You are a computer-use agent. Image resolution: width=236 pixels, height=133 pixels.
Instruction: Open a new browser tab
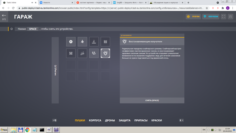(x=188, y=3)
